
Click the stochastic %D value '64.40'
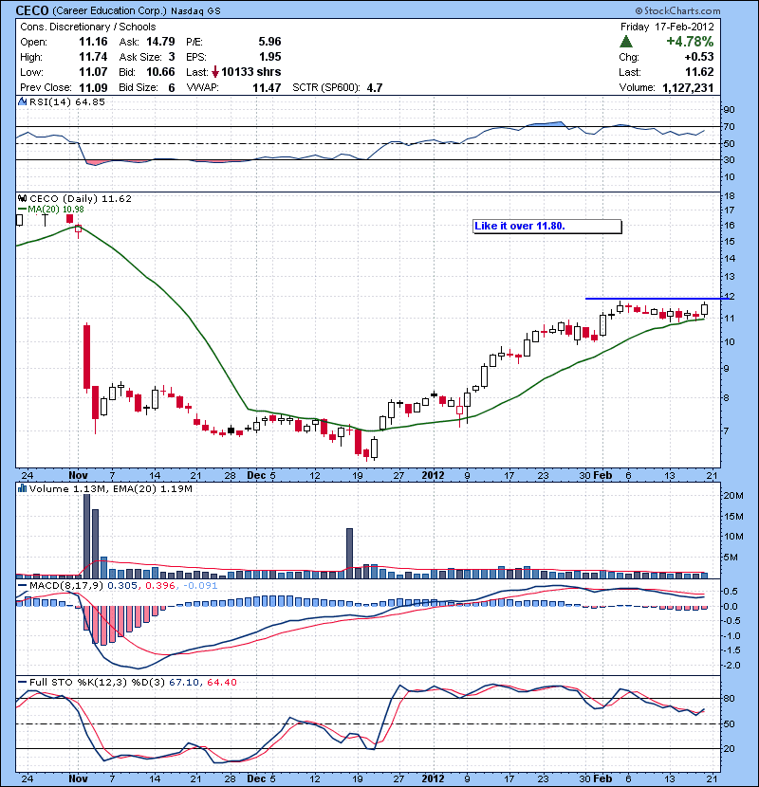[221, 682]
